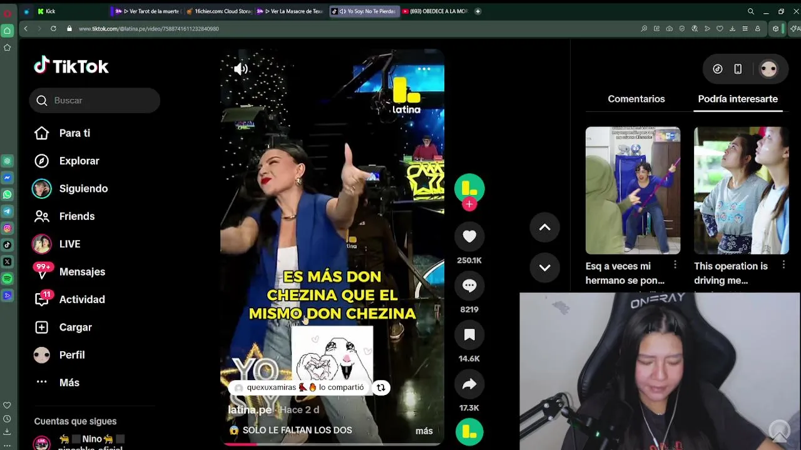Open Messenger in the browser sidebar
This screenshot has height=450, width=801.
click(8, 177)
